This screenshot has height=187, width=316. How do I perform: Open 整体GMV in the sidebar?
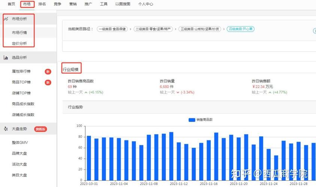click(20, 142)
